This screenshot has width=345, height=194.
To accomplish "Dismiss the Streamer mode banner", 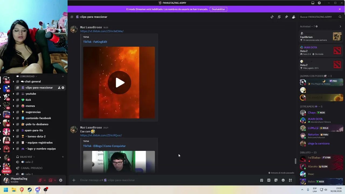I will pos(340,9).
